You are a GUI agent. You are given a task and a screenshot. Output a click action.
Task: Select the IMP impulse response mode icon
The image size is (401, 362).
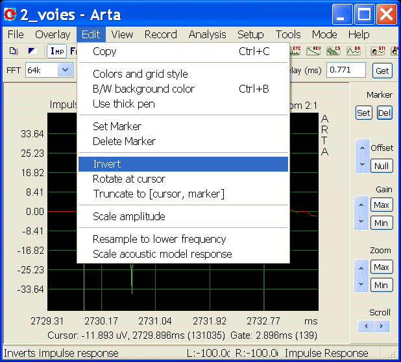(56, 51)
